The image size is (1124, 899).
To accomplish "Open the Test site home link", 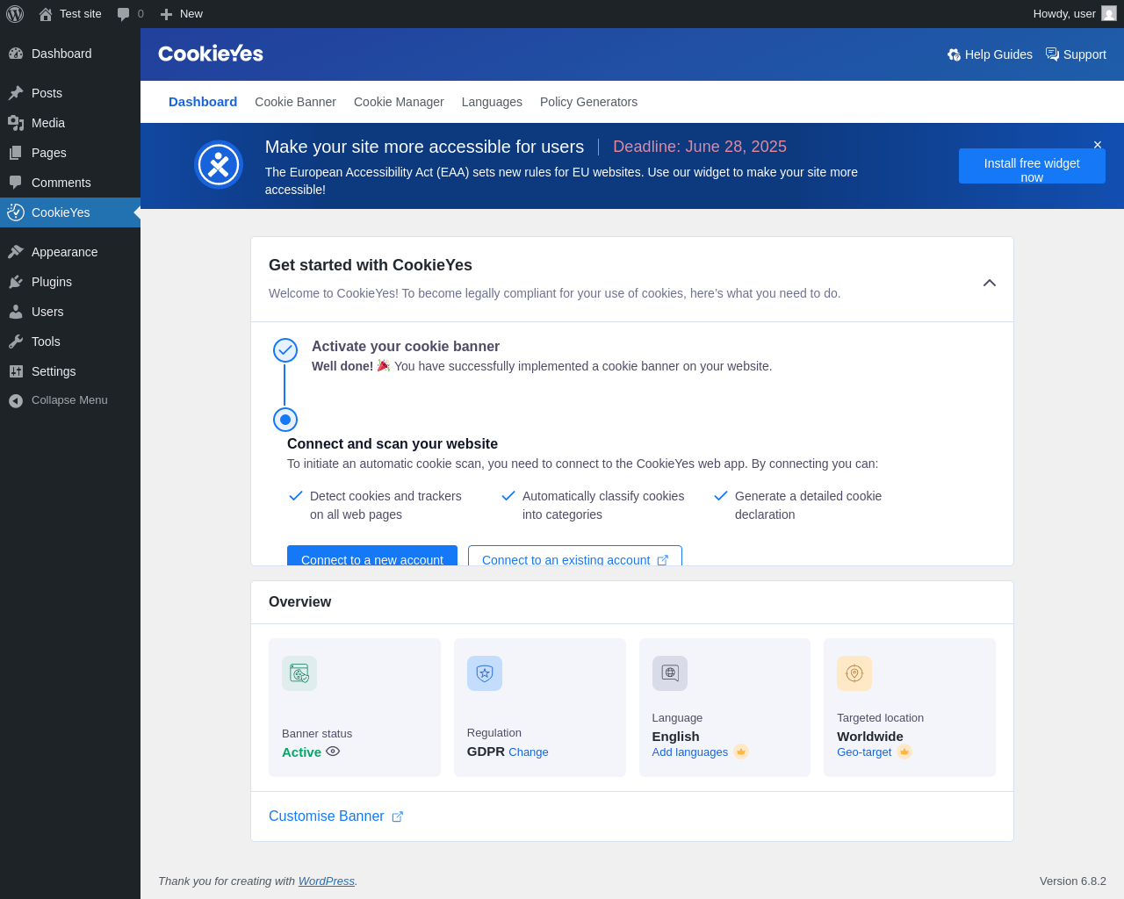I will click(x=70, y=14).
